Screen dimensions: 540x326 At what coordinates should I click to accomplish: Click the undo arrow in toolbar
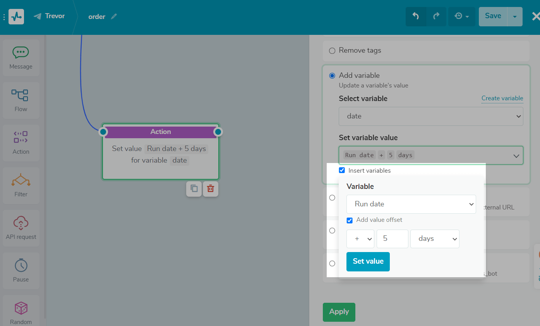click(x=416, y=16)
